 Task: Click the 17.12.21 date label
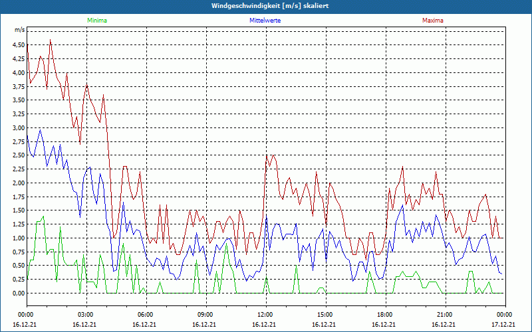[x=503, y=324]
